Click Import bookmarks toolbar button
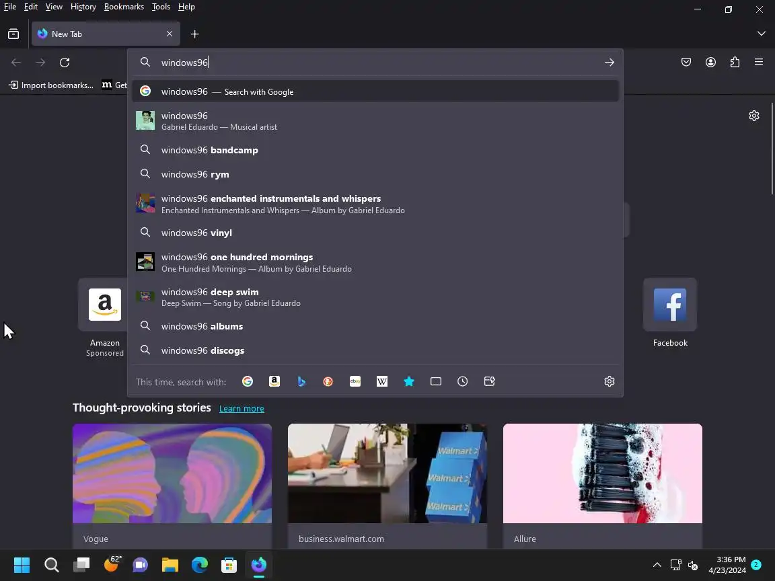The image size is (775, 581). click(x=51, y=85)
